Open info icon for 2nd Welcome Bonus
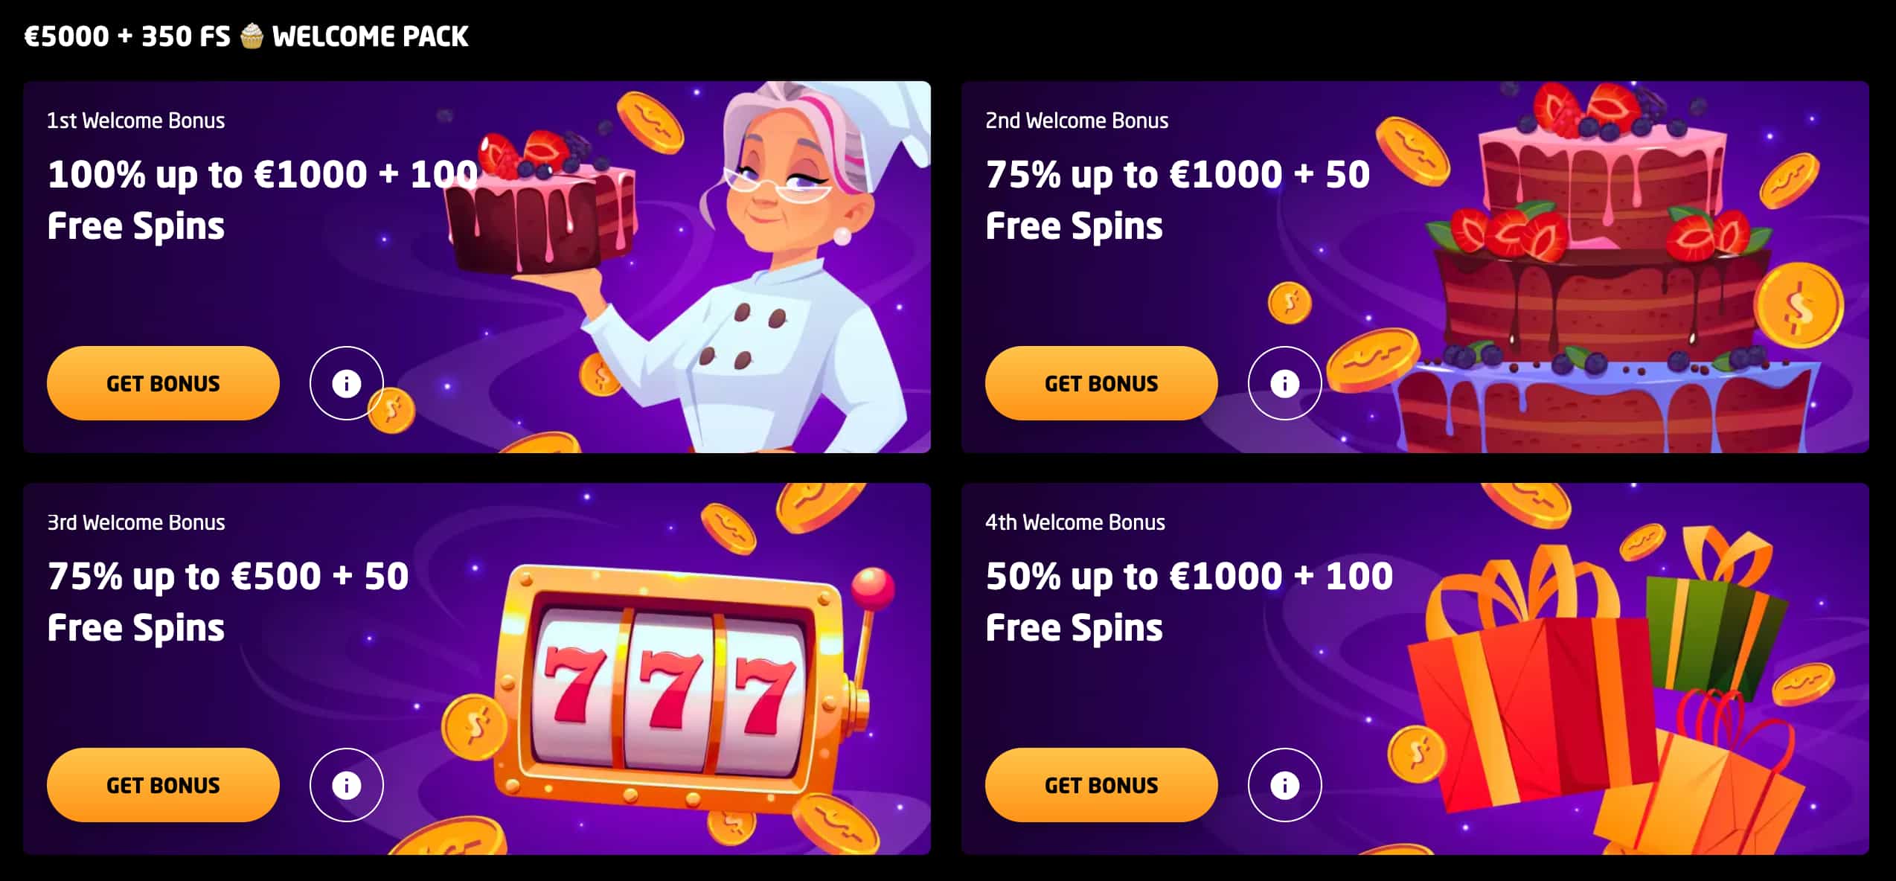This screenshot has height=881, width=1896. coord(1284,383)
